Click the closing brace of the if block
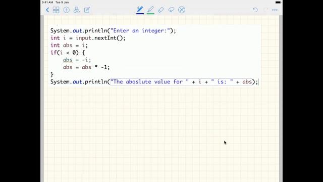323x182 pixels. tap(51, 74)
